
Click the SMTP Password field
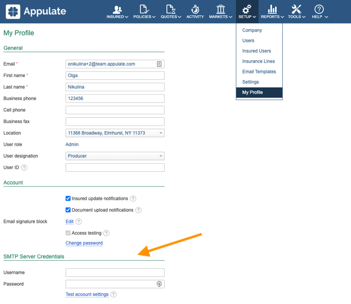click(x=115, y=284)
